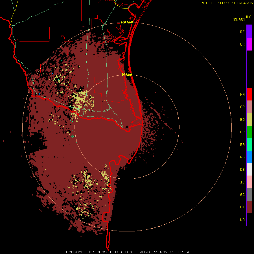This screenshot has height=254, width=254.
Task: Click the 23 MAY 25 date
Action: pos(164,252)
